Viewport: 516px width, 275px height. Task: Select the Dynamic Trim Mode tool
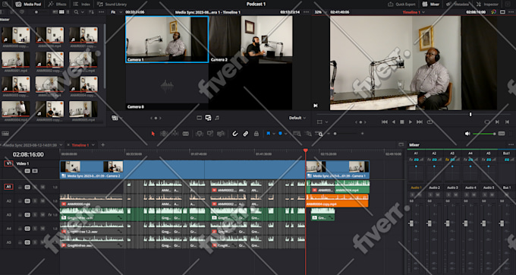coord(175,134)
